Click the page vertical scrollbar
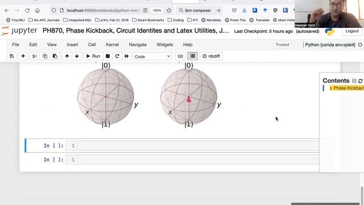364x205 pixels. click(362, 195)
